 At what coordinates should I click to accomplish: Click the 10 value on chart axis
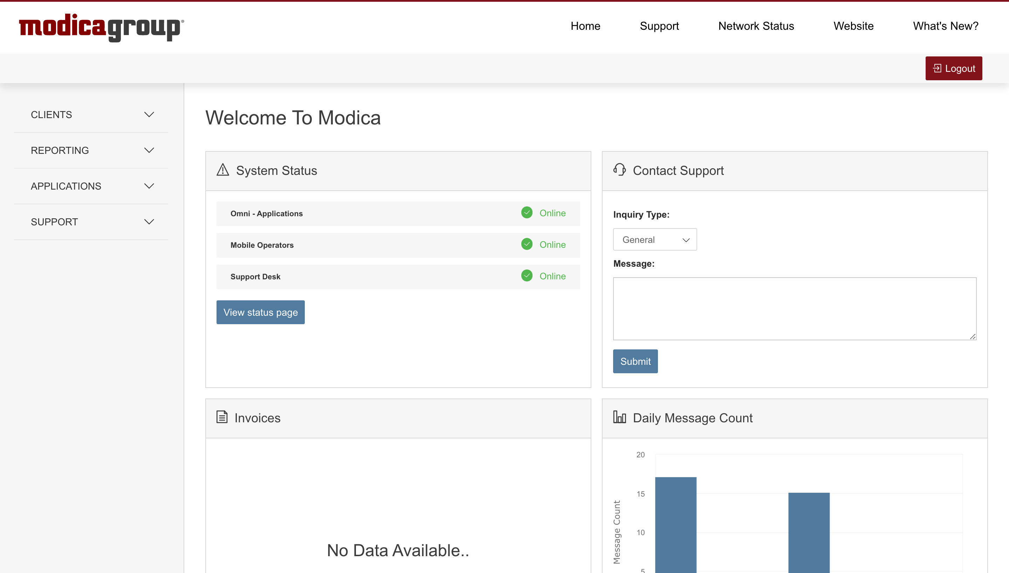click(640, 532)
